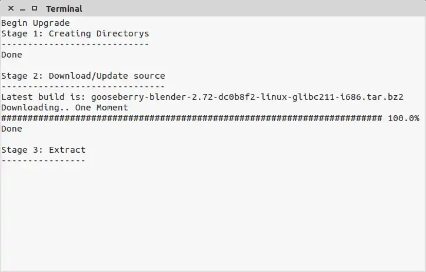Click 'Stage 3: Extract' heading
Image resolution: width=426 pixels, height=272 pixels.
[x=44, y=150]
